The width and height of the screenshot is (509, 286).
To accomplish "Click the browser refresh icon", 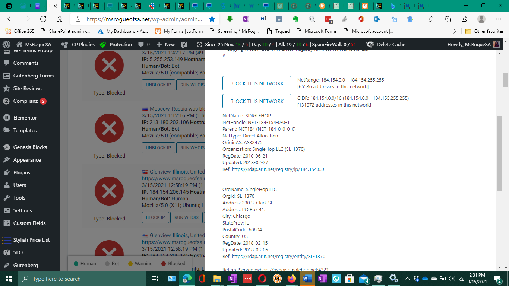I will (x=43, y=19).
